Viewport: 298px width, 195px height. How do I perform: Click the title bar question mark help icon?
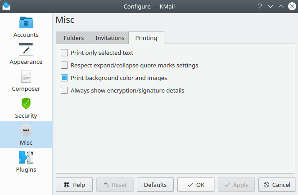point(260,6)
